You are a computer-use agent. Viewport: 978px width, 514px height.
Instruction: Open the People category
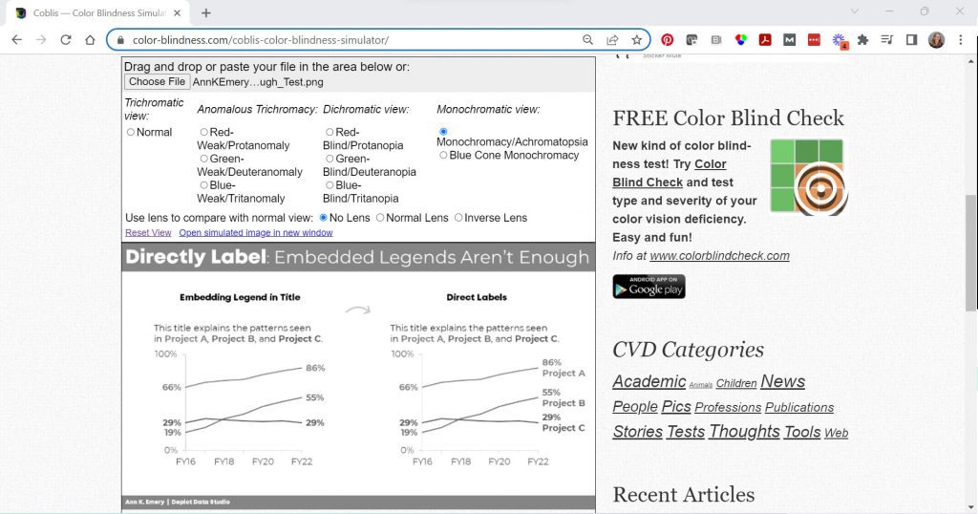coord(635,407)
